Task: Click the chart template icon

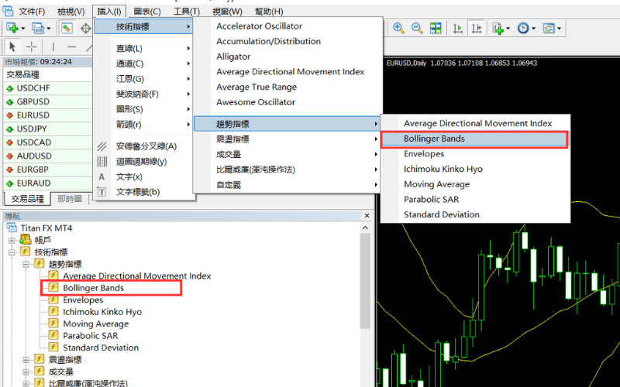Action: point(549,28)
